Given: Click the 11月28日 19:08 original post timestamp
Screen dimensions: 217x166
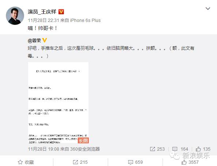Looking at the screenshot, I should [43, 149].
